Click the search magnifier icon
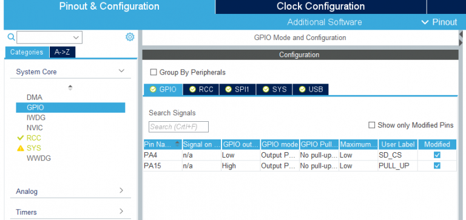The height and width of the screenshot is (220, 466). [x=11, y=37]
